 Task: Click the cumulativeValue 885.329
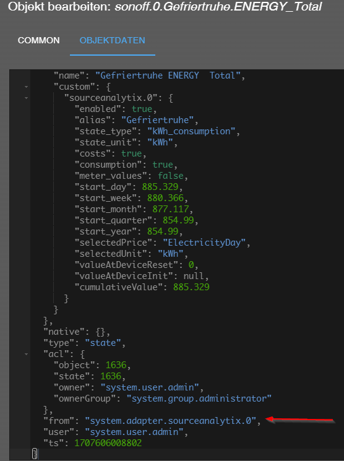191,287
